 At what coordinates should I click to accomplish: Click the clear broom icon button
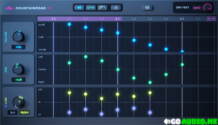point(116,8)
